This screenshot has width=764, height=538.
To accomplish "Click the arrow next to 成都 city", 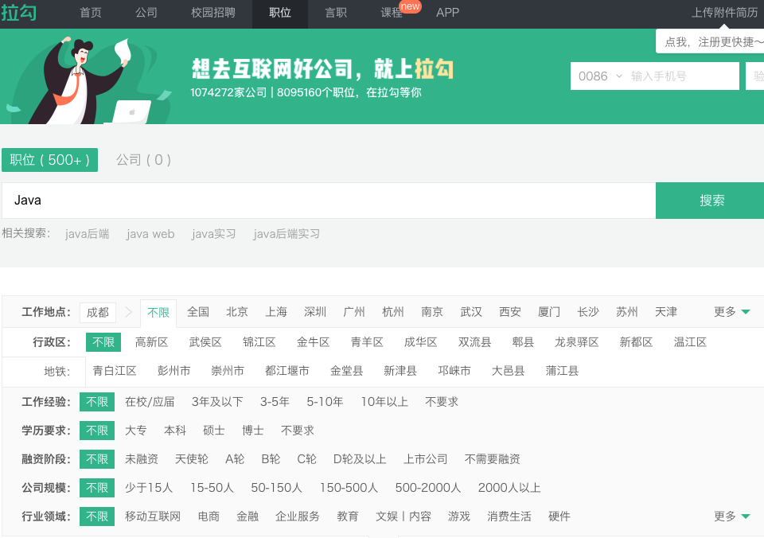I will (128, 312).
